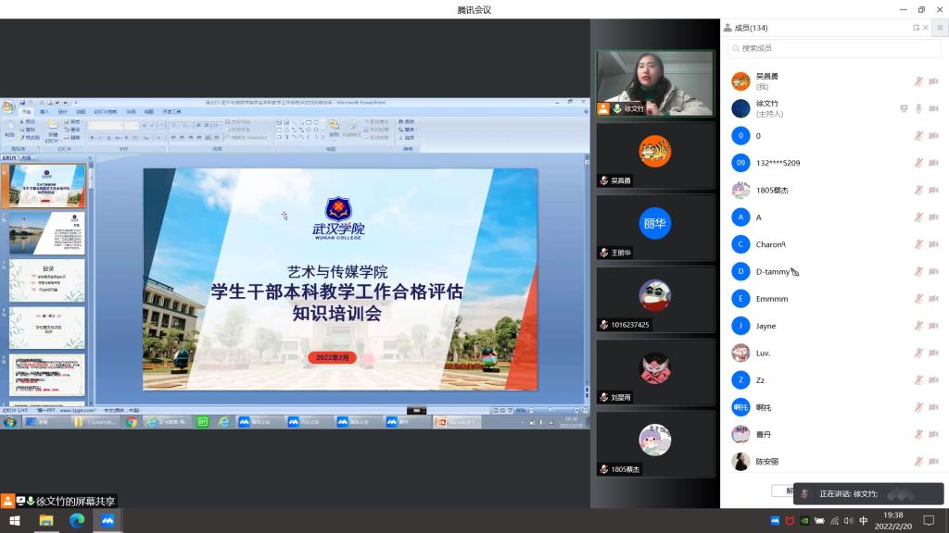Image resolution: width=949 pixels, height=533 pixels.
Task: Click the 成员(134) panel title
Action: click(751, 28)
